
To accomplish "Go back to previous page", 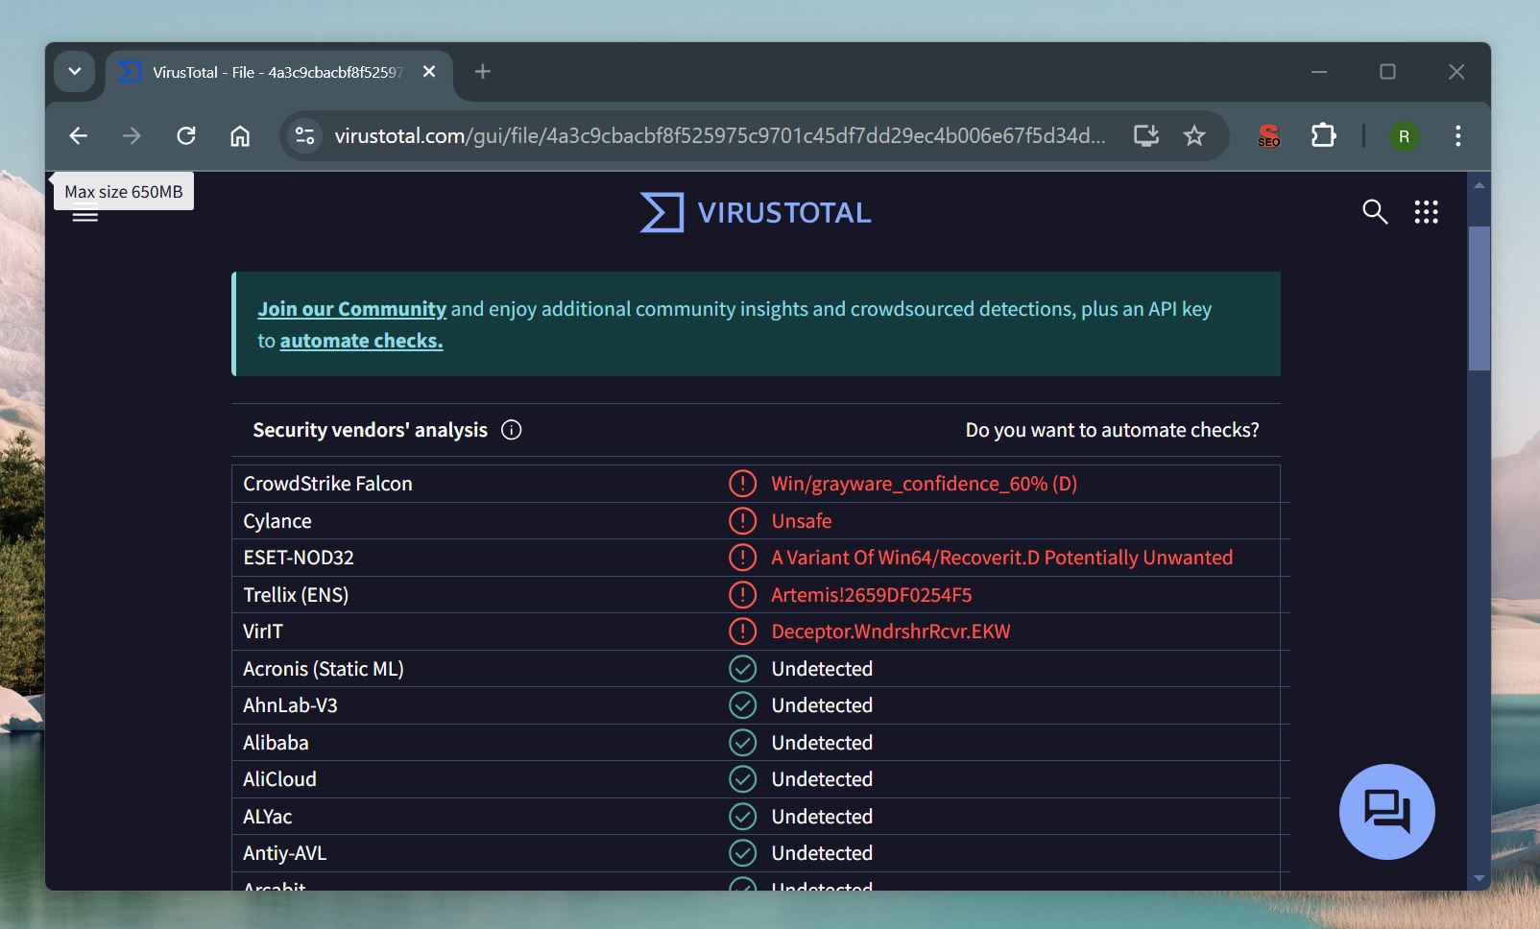I will tap(79, 136).
